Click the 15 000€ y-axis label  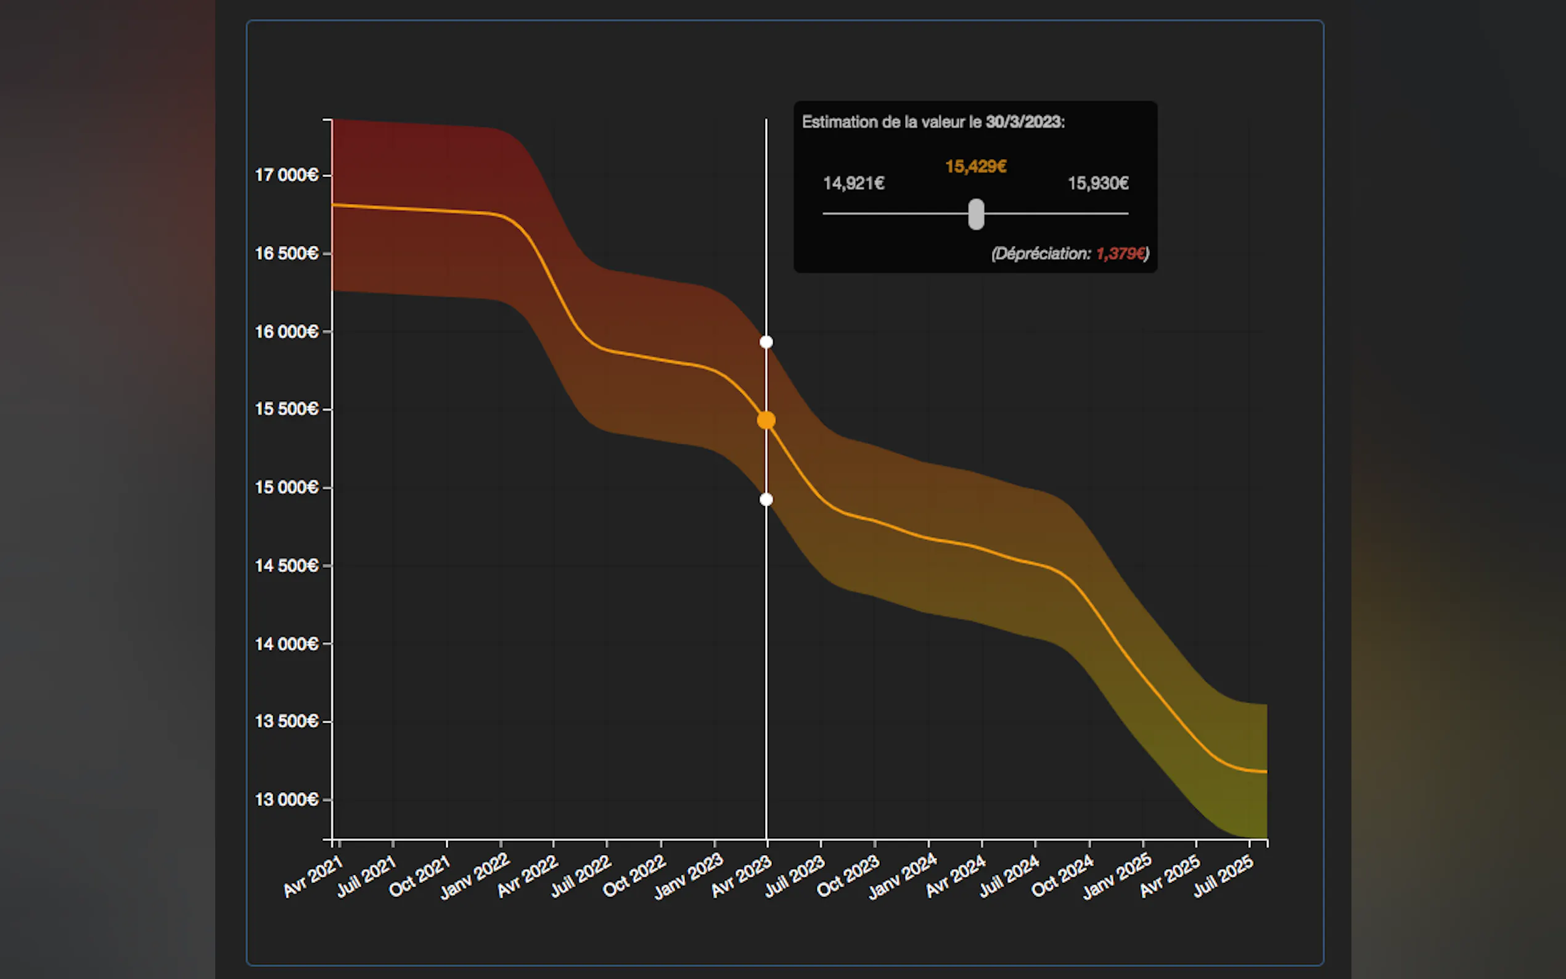click(287, 487)
